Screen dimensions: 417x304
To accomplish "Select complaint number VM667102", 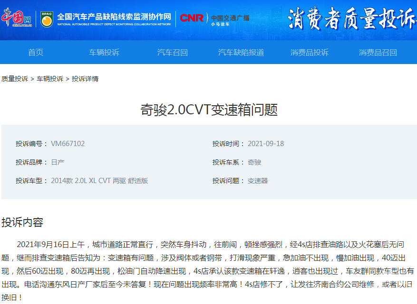I will tap(68, 144).
